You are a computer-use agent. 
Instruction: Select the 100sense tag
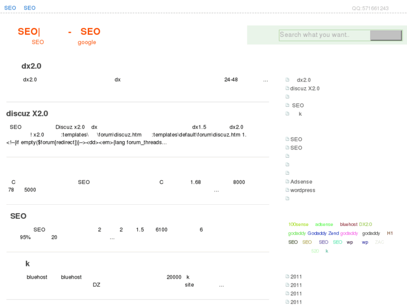click(298, 224)
